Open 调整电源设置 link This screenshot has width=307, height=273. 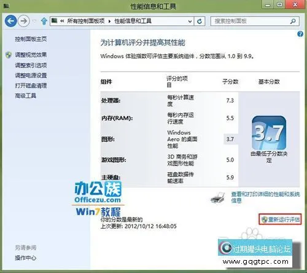31,75
